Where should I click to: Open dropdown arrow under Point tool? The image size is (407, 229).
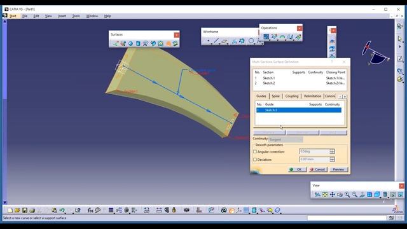212,44
